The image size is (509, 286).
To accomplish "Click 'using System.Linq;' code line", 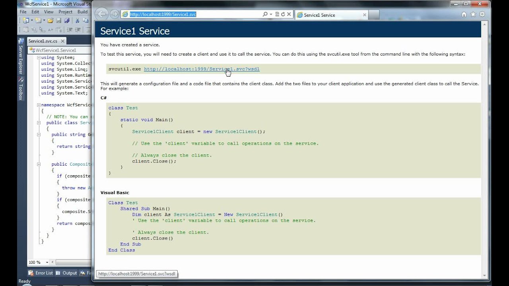I will (64, 69).
